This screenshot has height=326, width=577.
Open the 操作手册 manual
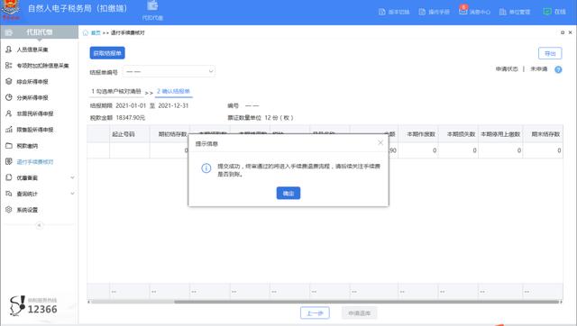435,12
